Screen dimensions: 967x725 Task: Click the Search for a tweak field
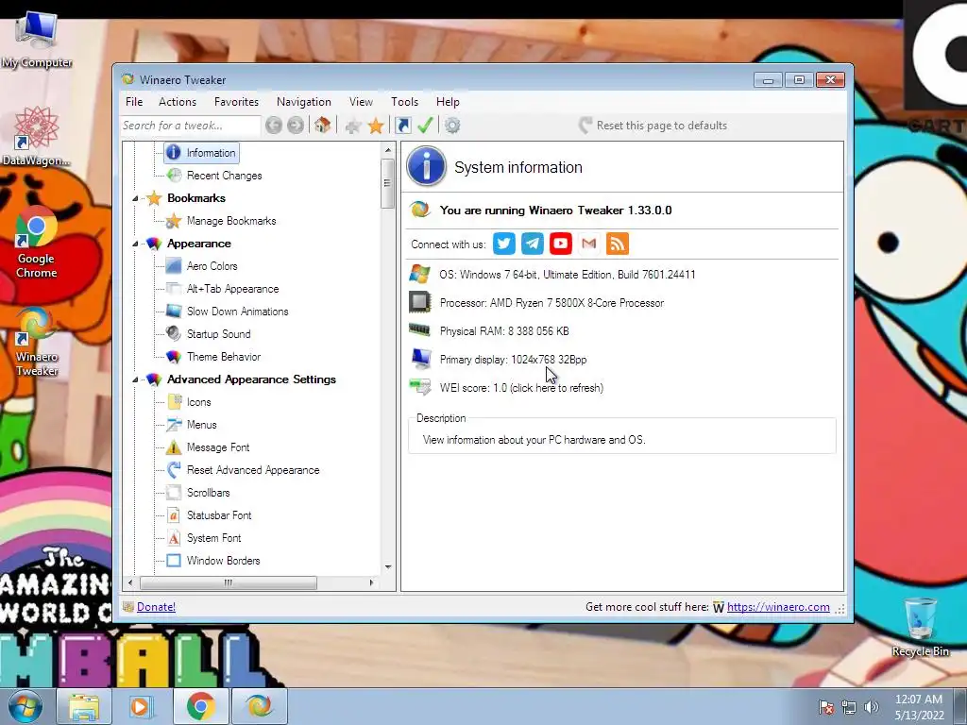[x=190, y=126]
